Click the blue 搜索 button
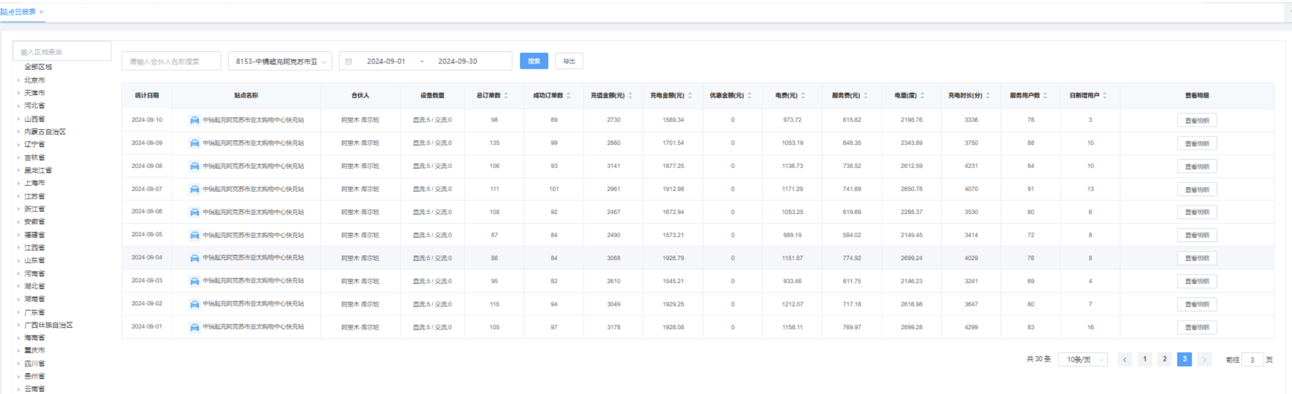 pos(534,61)
